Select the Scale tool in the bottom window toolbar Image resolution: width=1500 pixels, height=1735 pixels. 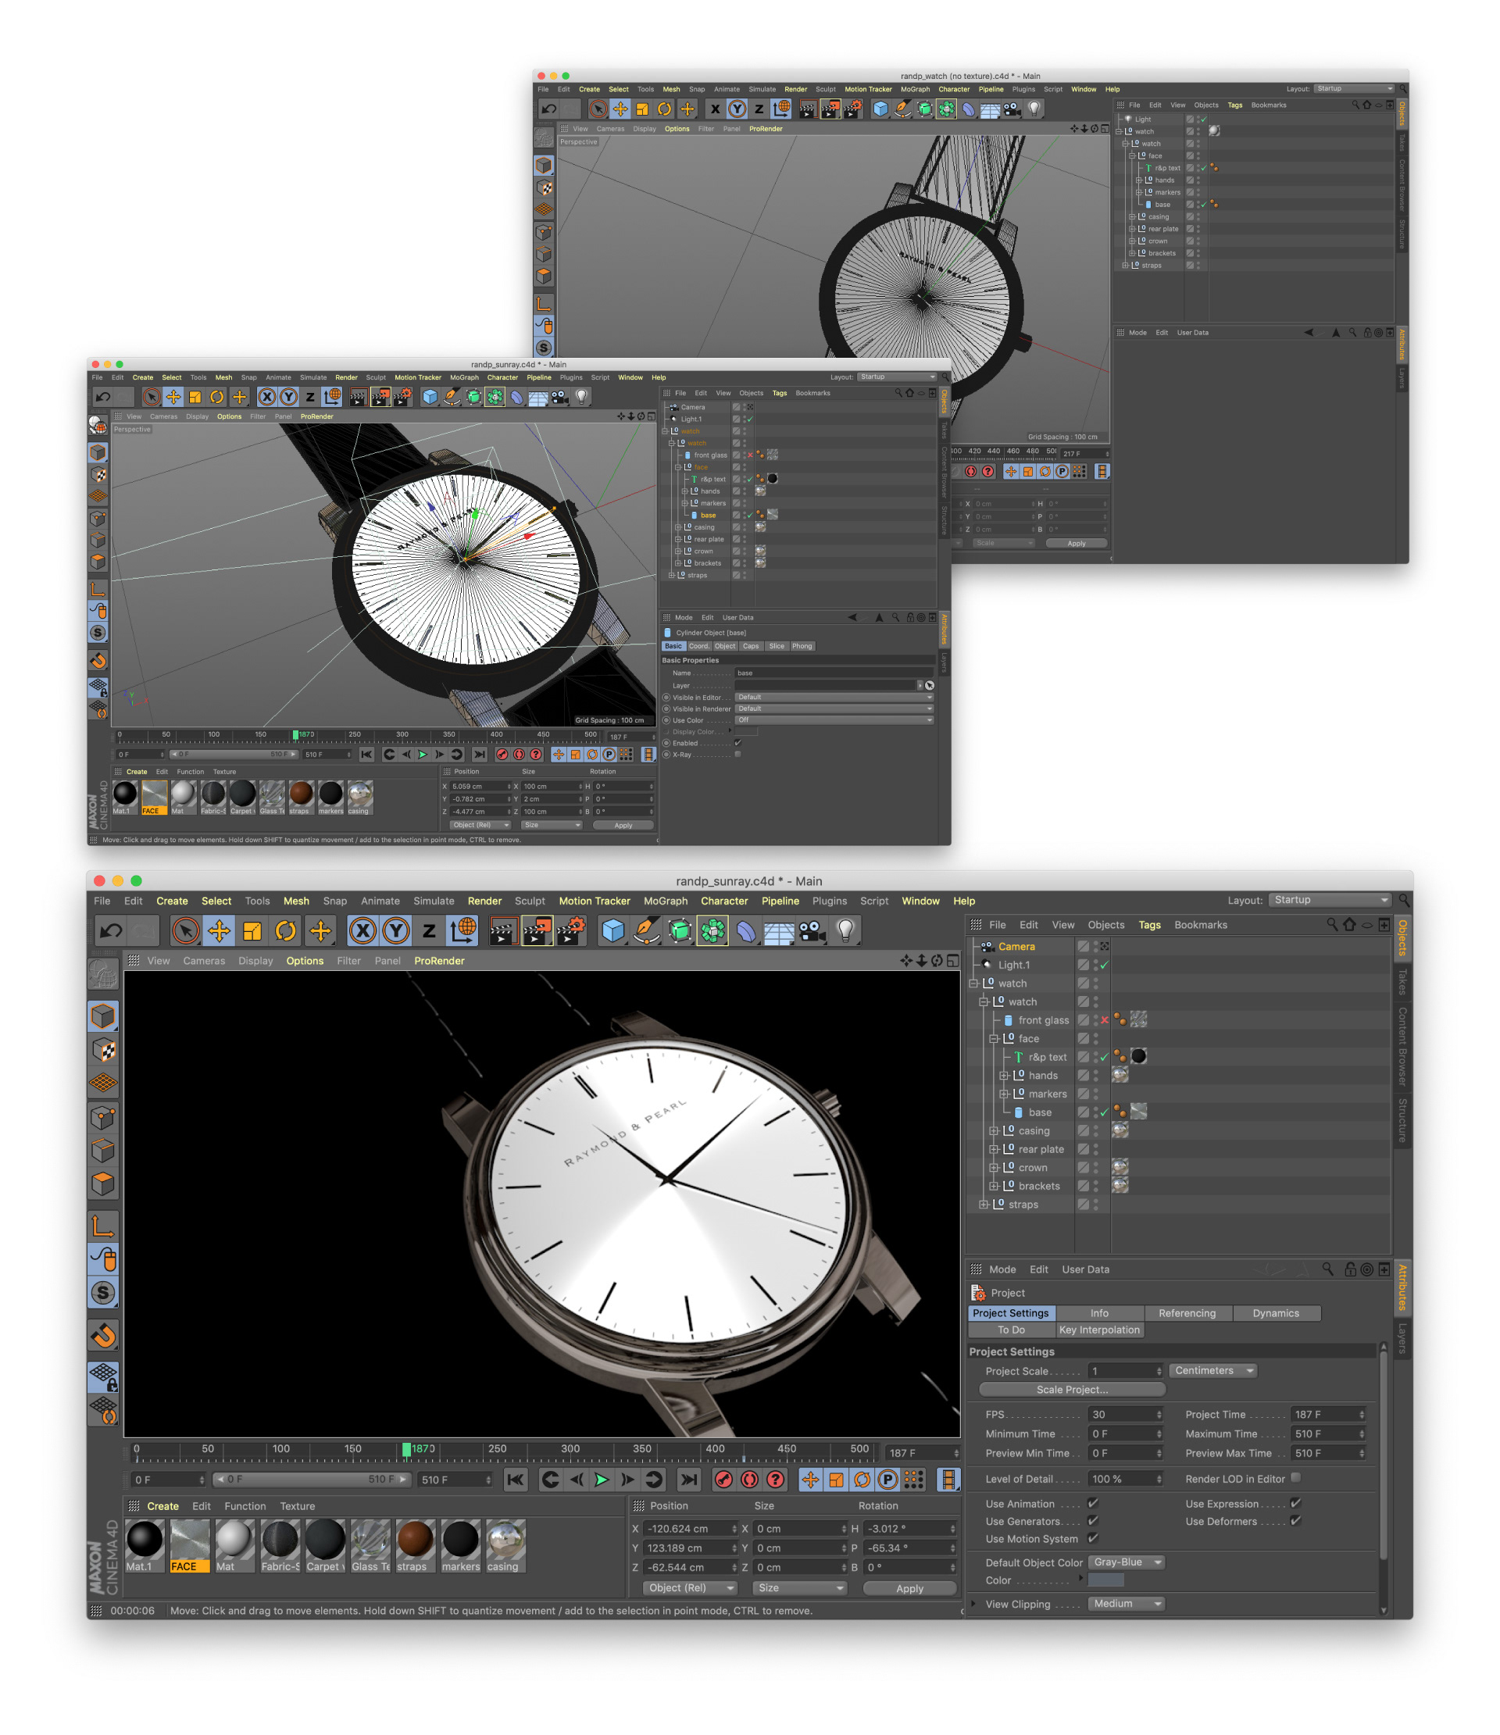coord(252,930)
